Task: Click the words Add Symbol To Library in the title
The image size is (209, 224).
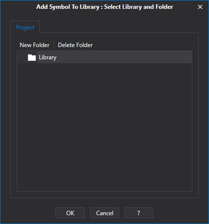Action: point(68,7)
